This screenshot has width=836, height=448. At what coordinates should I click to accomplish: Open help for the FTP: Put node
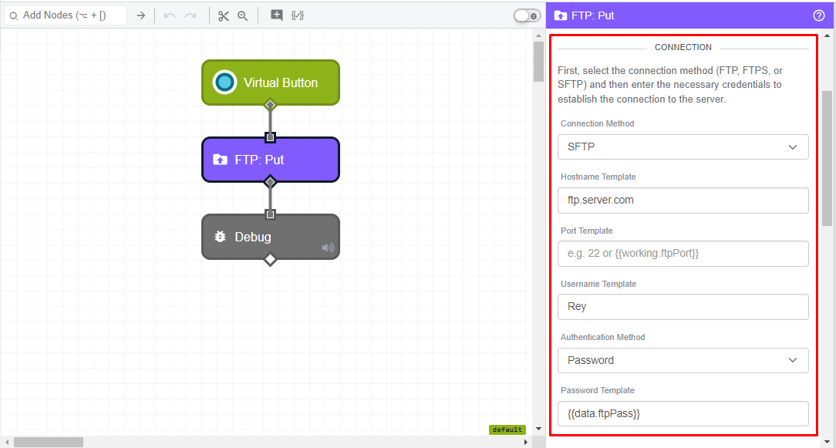(819, 15)
